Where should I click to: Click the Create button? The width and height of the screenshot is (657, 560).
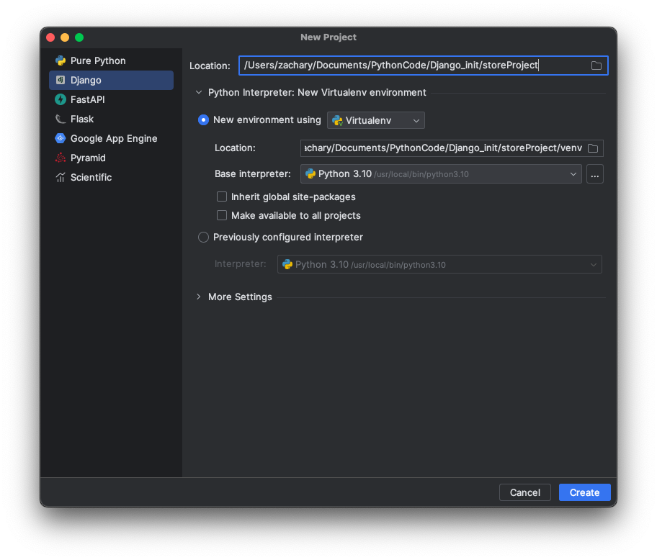coord(584,492)
